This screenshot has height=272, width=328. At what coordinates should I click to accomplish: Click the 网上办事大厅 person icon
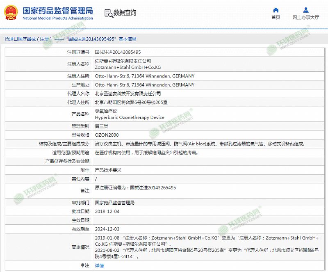click(x=306, y=10)
